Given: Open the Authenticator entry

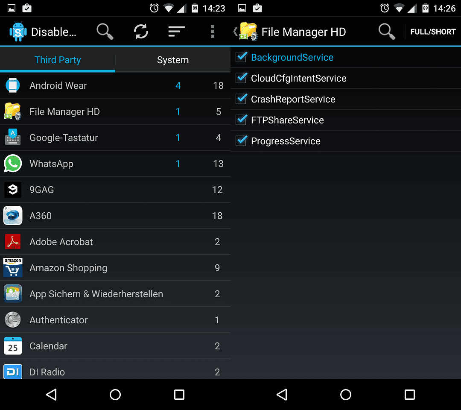Looking at the screenshot, I should (115, 320).
